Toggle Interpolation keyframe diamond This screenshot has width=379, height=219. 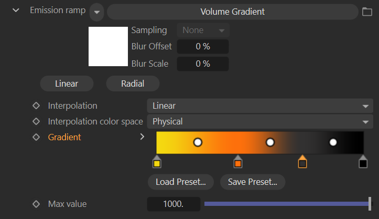[x=36, y=106]
